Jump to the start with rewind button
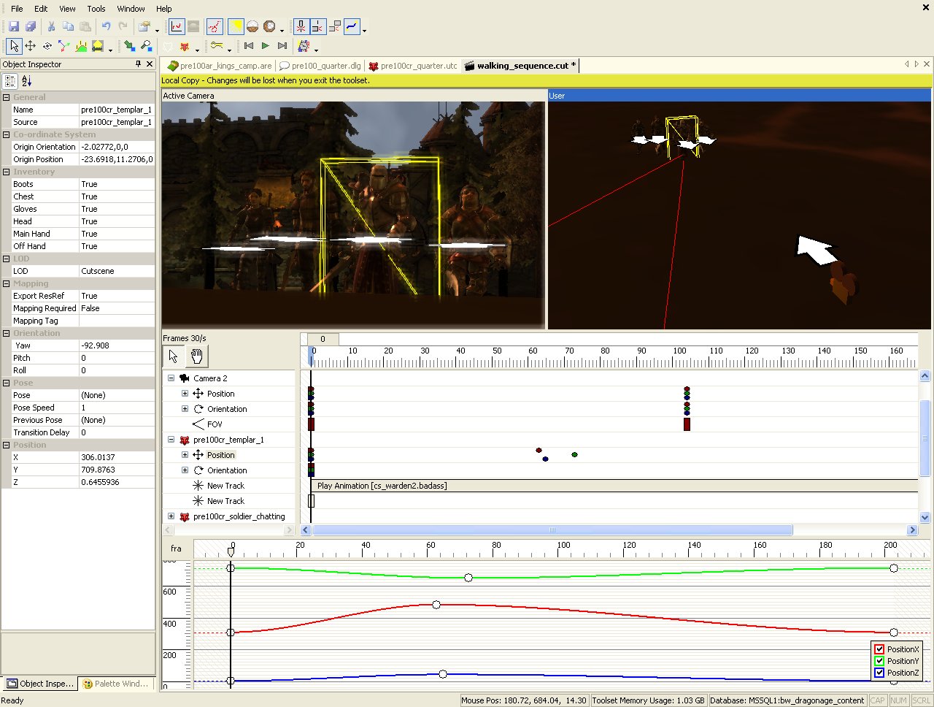 tap(249, 46)
